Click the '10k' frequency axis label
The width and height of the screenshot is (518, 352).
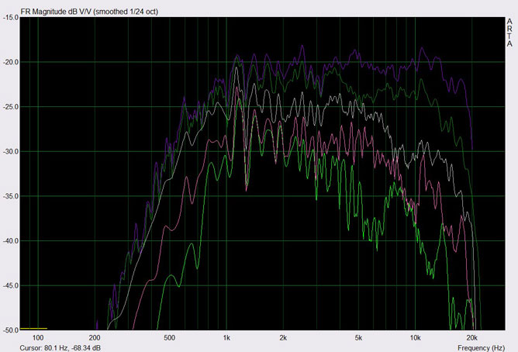tap(416, 338)
